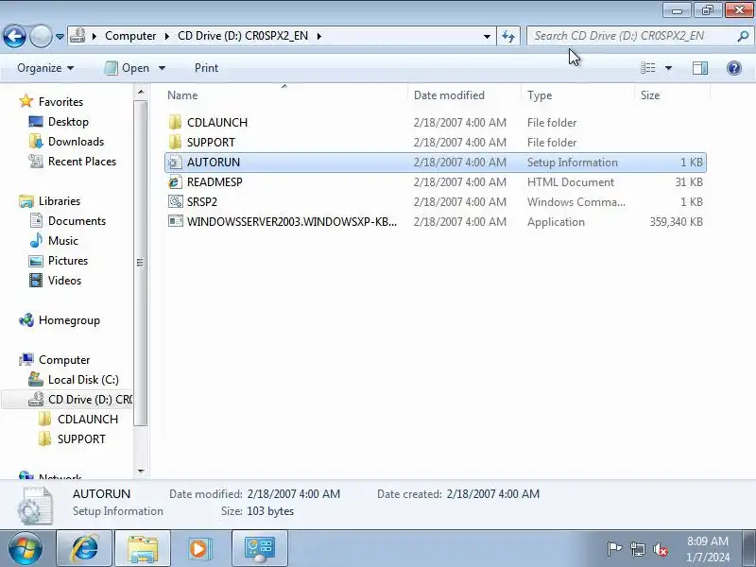Open the Videos library

coord(64,280)
